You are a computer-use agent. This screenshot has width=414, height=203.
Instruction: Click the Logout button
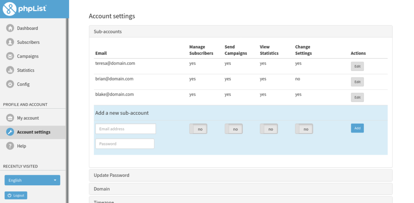pos(16,195)
